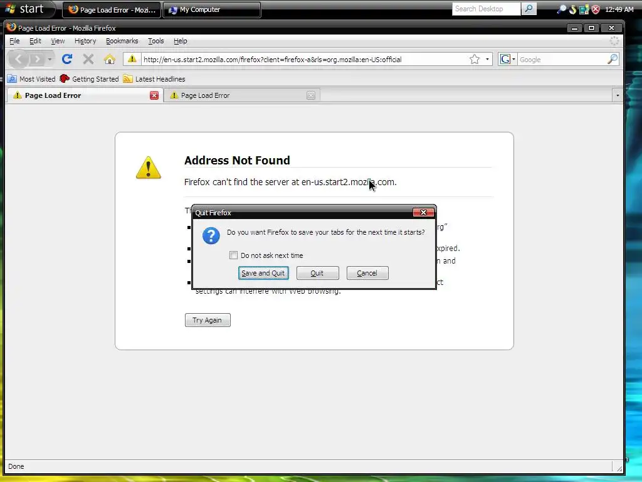Click the system tray magnifier icon
This screenshot has width=642, height=482.
click(x=562, y=9)
